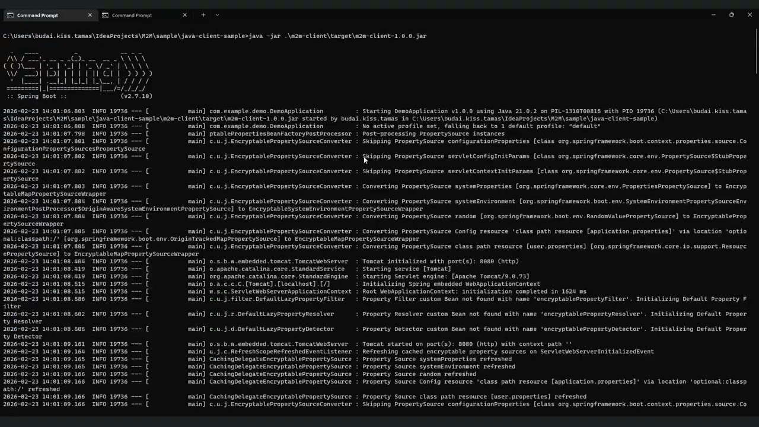Switch to the second Command Prompt tab
Image resolution: width=759 pixels, height=427 pixels.
(x=144, y=15)
